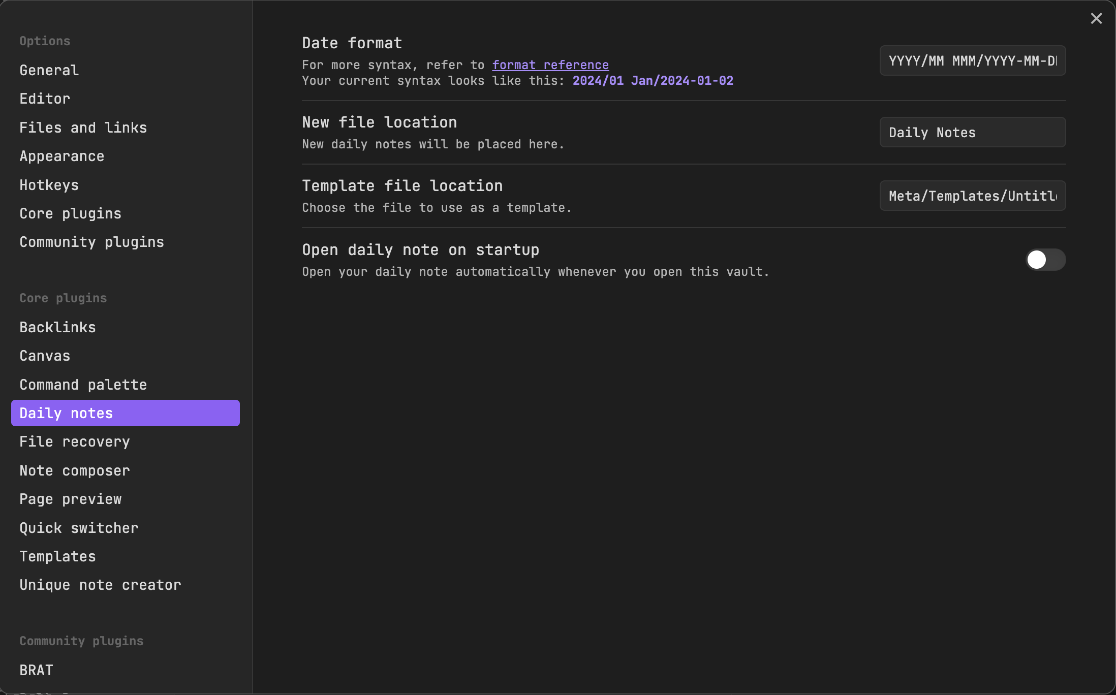Image resolution: width=1116 pixels, height=695 pixels.
Task: Open General settings tab
Action: [49, 70]
